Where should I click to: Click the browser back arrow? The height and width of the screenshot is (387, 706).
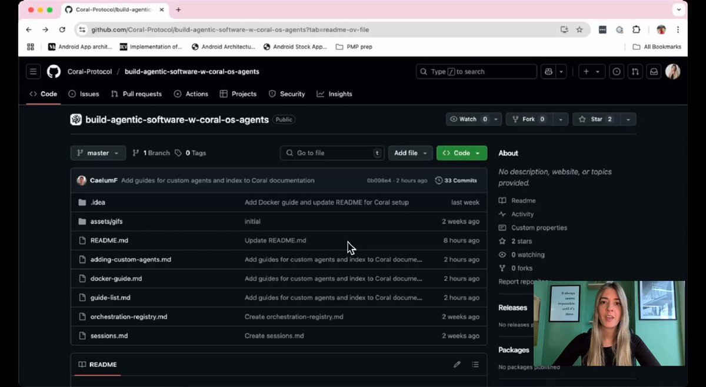pyautogui.click(x=29, y=29)
